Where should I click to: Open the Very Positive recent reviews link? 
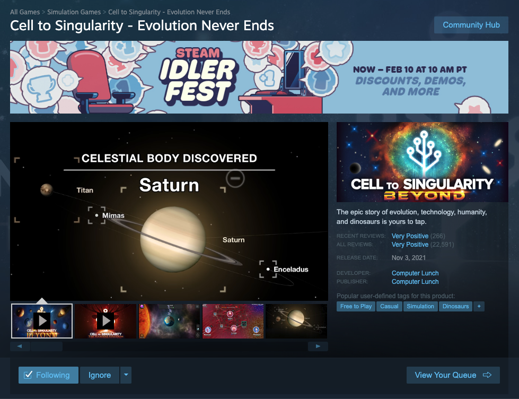410,236
